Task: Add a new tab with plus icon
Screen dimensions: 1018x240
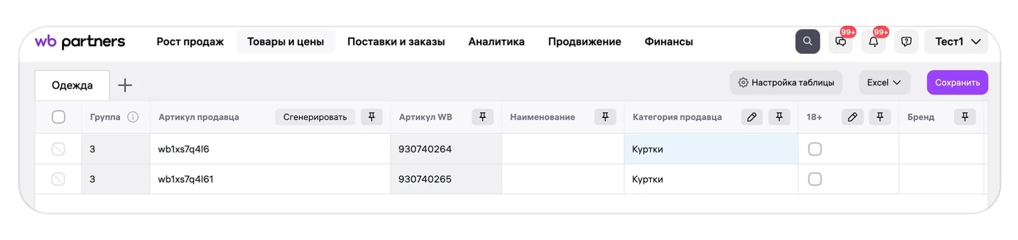Action: pyautogui.click(x=125, y=85)
